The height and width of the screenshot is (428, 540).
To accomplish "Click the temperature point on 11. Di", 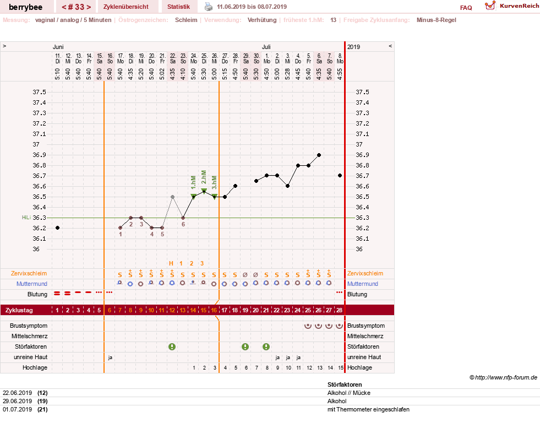I will [57, 228].
